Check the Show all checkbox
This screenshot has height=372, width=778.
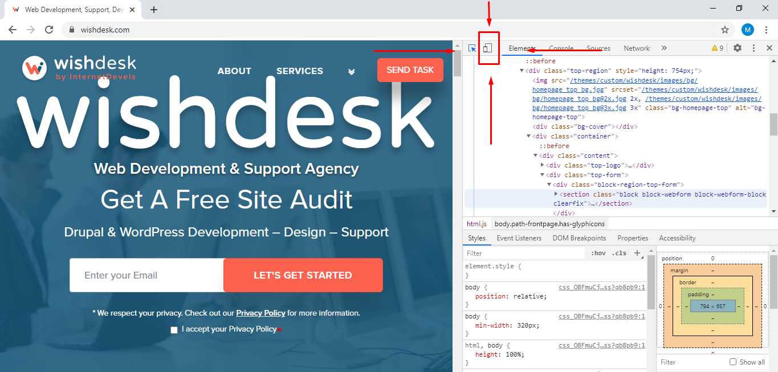tap(733, 362)
